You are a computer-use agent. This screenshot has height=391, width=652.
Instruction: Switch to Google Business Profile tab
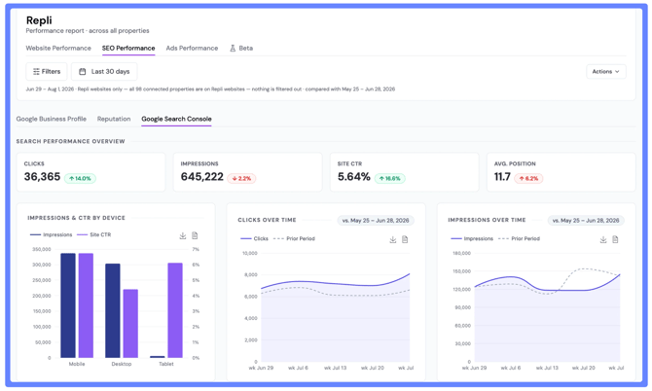point(52,119)
